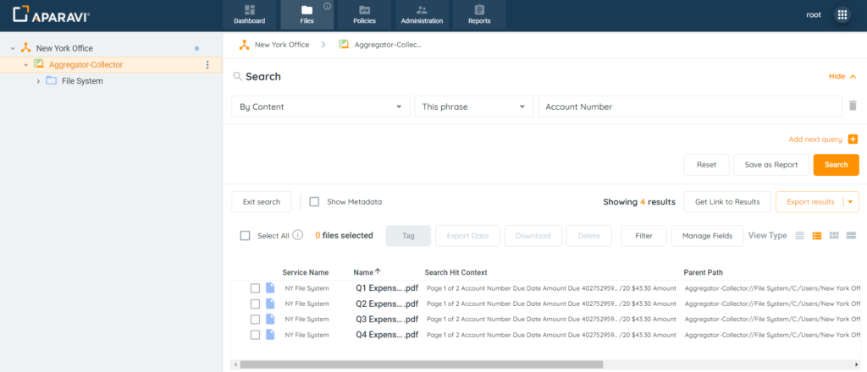This screenshot has width=867, height=372.
Task: Open the Reports tab
Action: coord(479,15)
